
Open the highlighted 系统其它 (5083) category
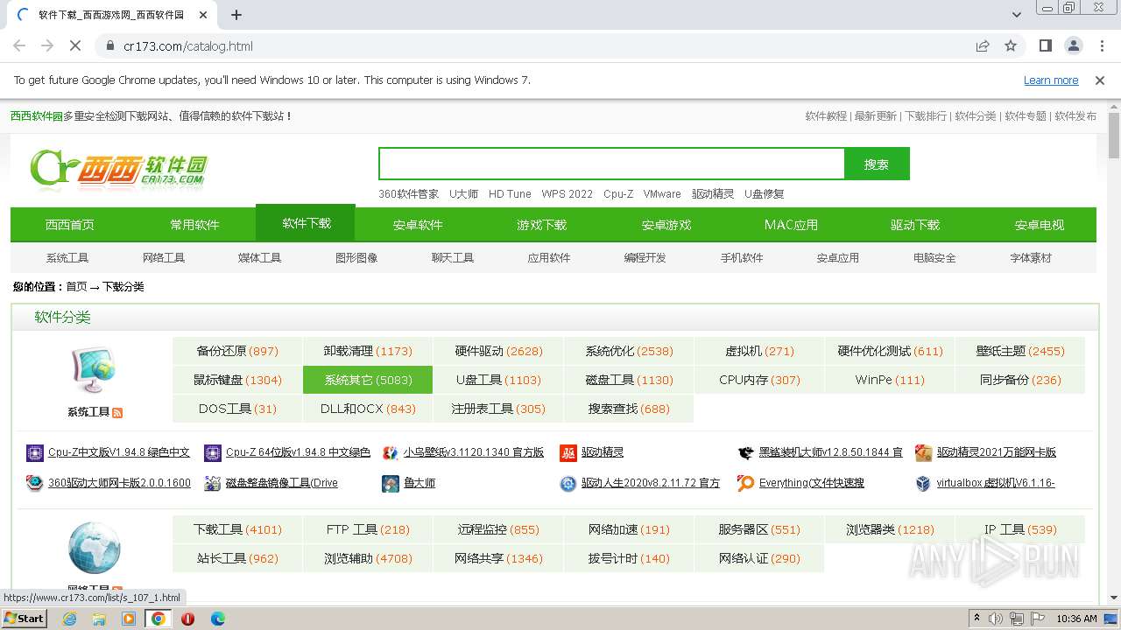368,380
